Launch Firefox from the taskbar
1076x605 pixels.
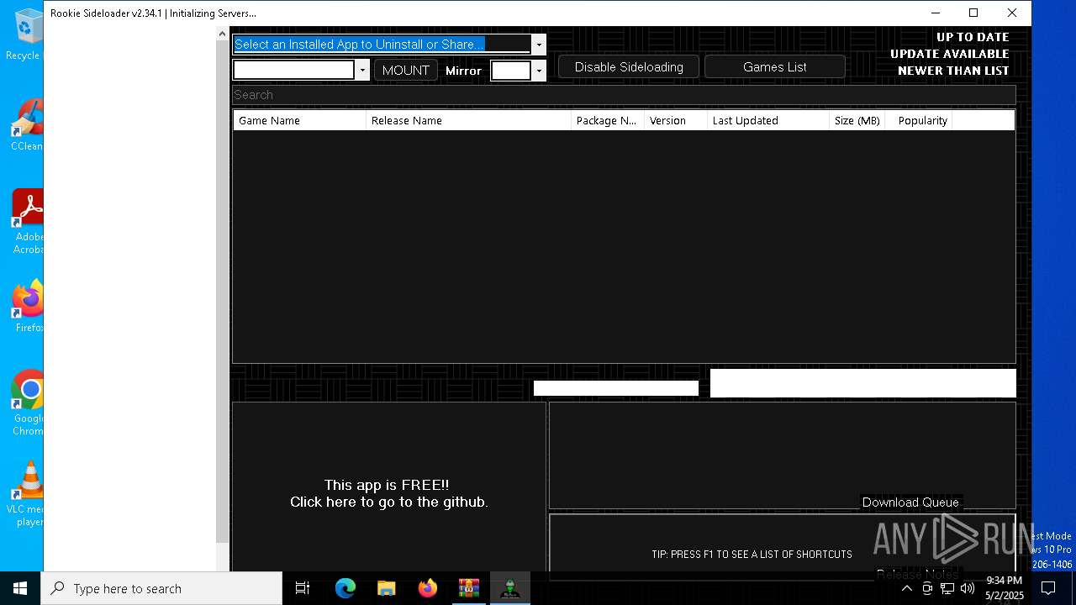coord(428,588)
